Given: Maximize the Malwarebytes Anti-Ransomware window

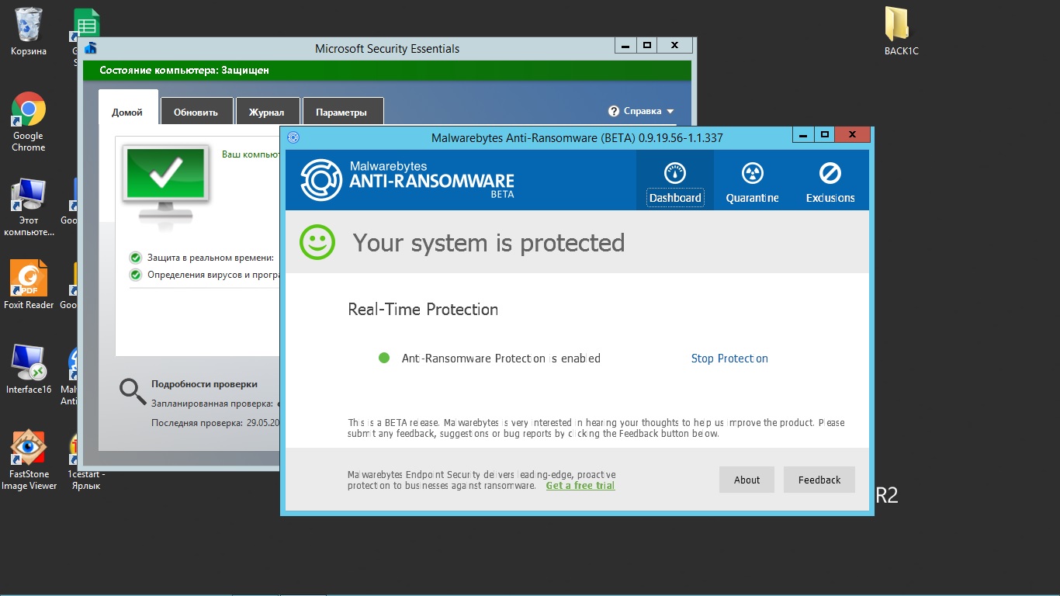Looking at the screenshot, I should pos(825,135).
